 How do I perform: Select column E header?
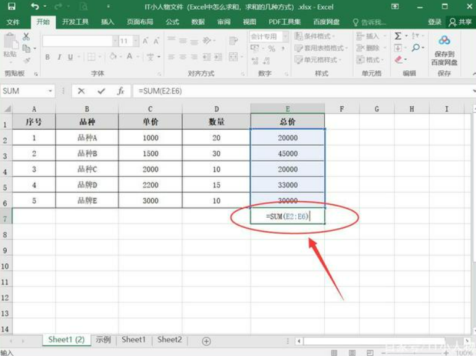point(288,109)
